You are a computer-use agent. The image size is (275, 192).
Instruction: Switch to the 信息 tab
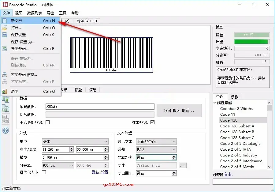click(93, 90)
